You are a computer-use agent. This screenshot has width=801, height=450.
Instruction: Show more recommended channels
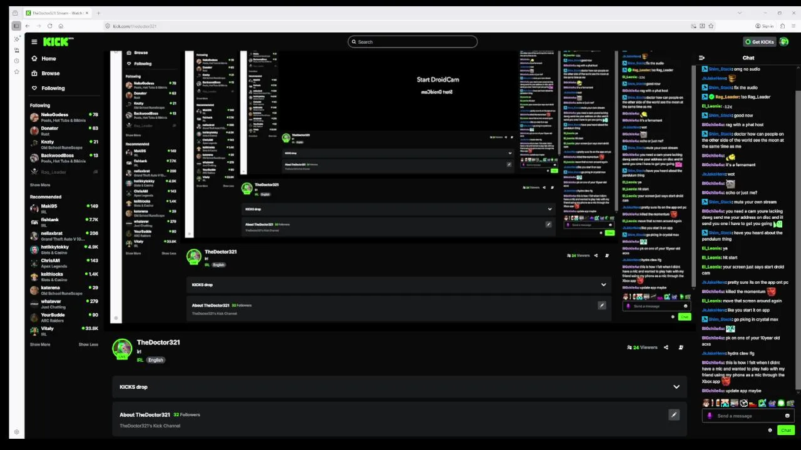pos(40,344)
